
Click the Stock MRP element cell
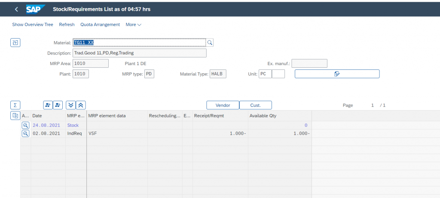coord(76,125)
